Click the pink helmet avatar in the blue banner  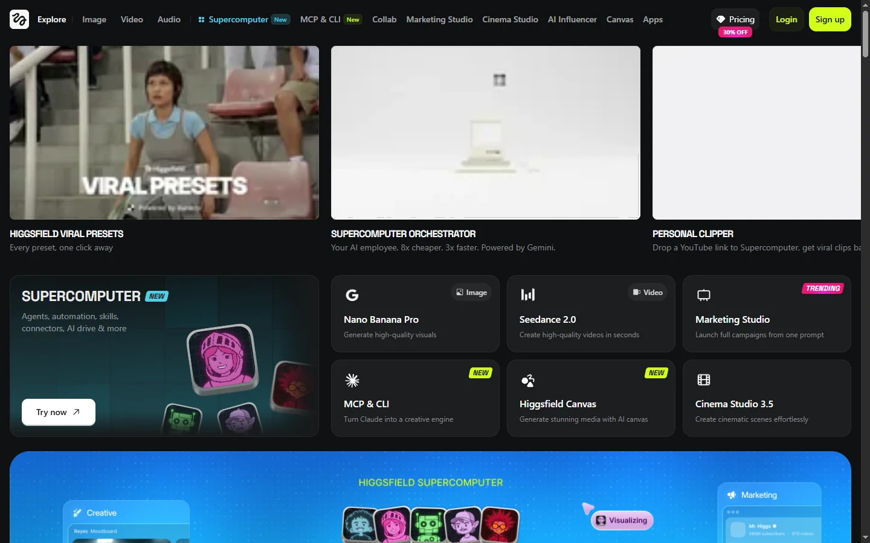tap(393, 525)
